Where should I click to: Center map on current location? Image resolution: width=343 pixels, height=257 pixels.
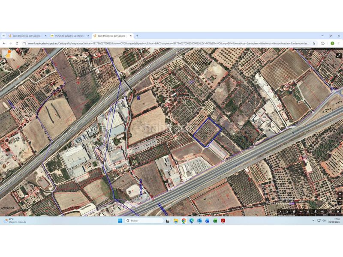340,194
